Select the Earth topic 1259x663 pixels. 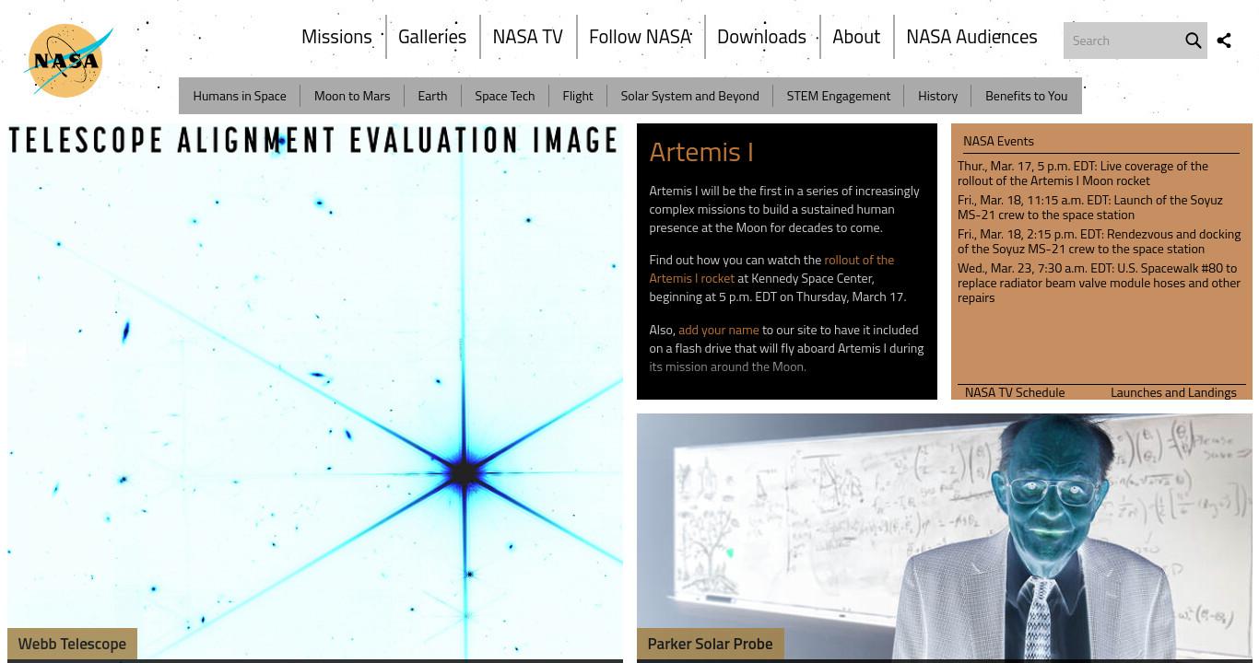[432, 96]
